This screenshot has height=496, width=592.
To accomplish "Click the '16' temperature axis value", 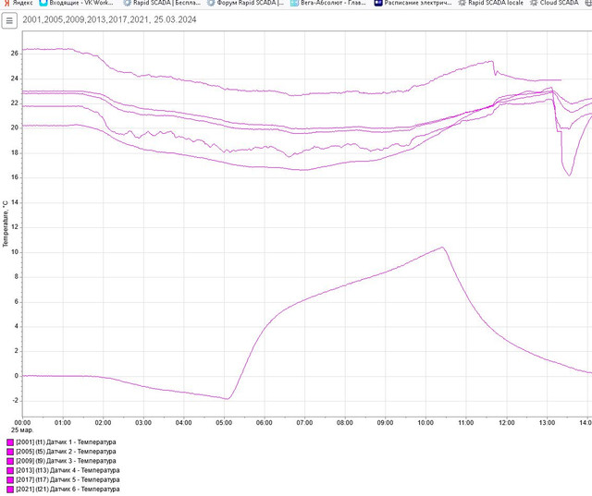I will click(15, 177).
